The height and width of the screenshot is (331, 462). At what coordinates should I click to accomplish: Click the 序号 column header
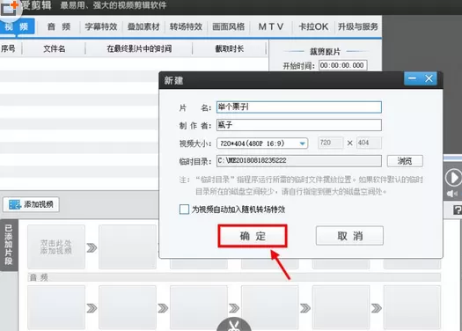coord(8,48)
